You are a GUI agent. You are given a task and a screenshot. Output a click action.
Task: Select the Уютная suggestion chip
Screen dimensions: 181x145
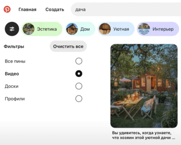pos(116,29)
